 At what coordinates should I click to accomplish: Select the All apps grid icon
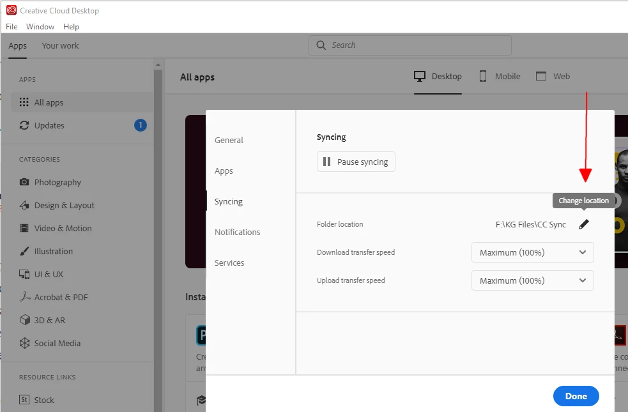(x=24, y=102)
